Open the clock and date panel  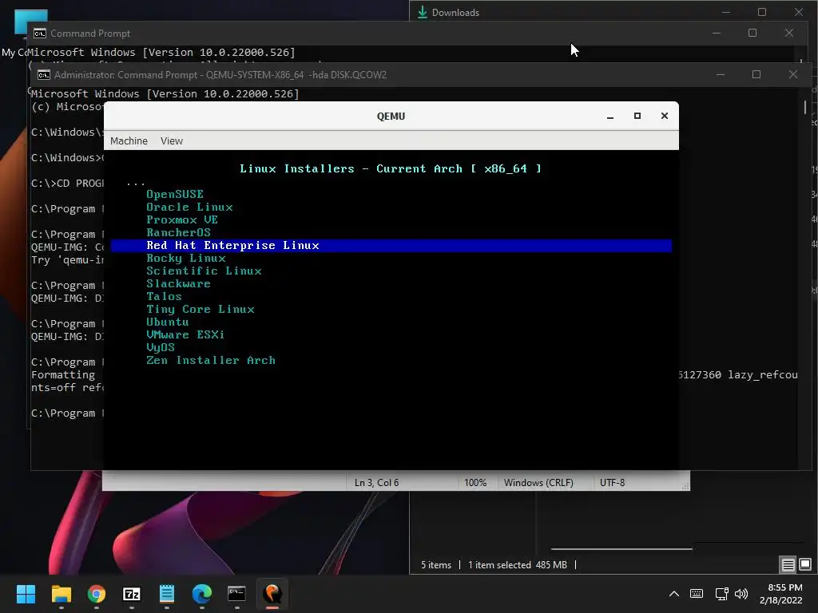tap(780, 594)
